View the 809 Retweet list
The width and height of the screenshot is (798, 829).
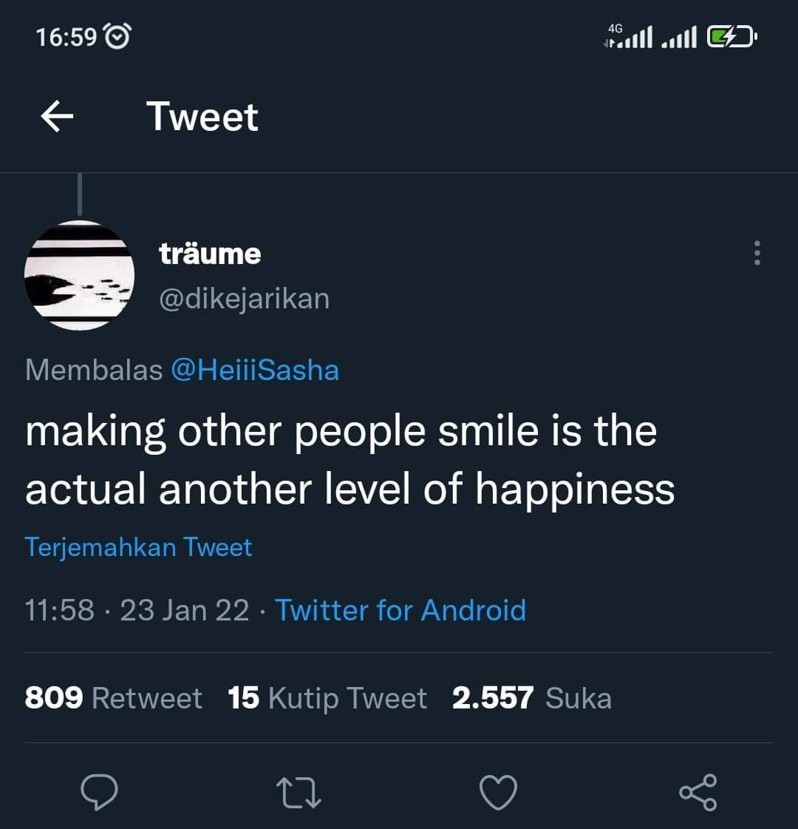tap(114, 698)
